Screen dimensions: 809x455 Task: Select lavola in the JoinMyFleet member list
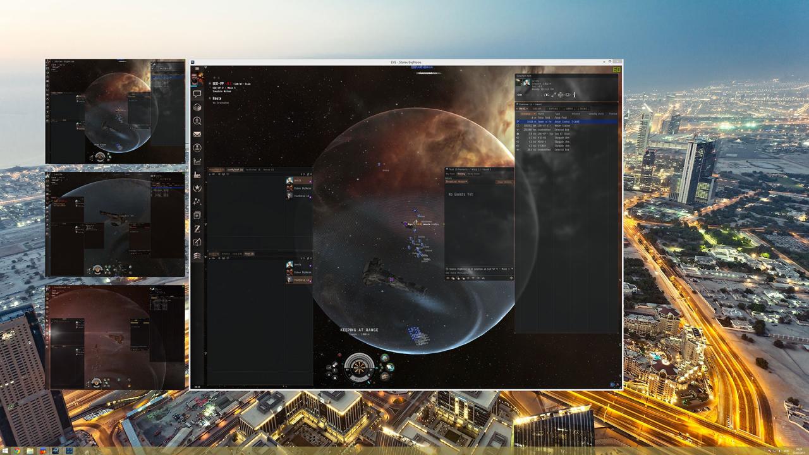[299, 180]
